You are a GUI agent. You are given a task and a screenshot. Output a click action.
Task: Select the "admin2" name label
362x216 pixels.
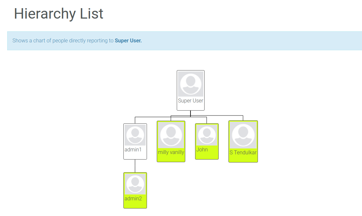[x=133, y=198]
